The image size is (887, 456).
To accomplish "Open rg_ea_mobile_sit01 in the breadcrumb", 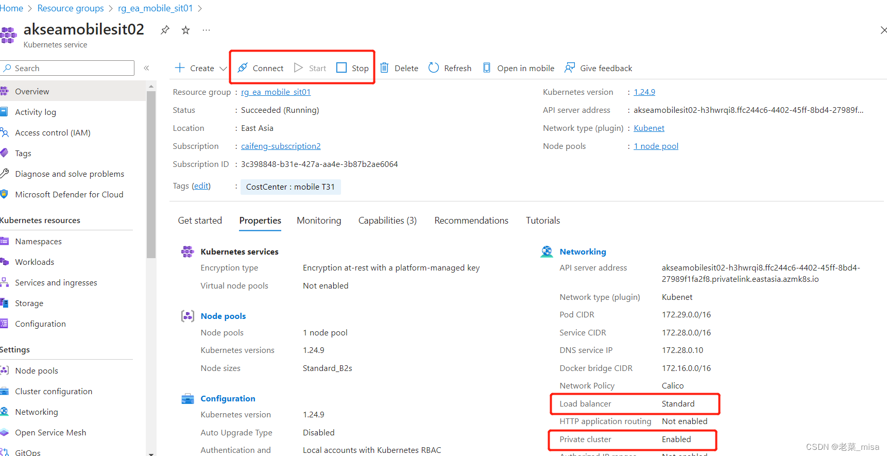I will (x=156, y=8).
